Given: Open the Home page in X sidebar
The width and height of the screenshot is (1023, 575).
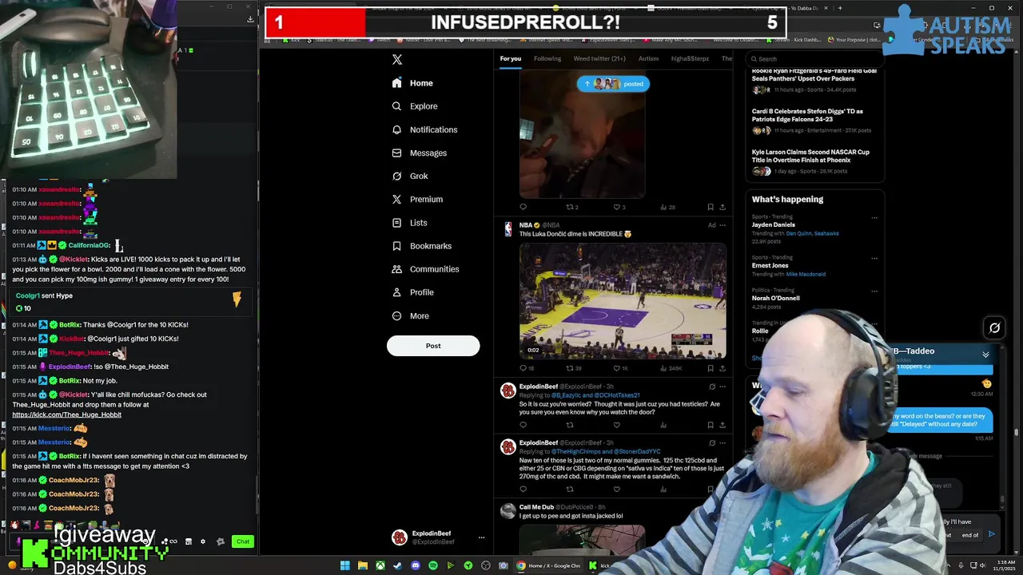Looking at the screenshot, I should (412, 83).
